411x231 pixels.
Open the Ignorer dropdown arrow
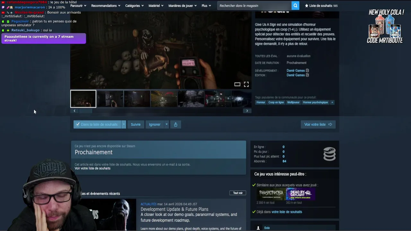tap(166, 124)
